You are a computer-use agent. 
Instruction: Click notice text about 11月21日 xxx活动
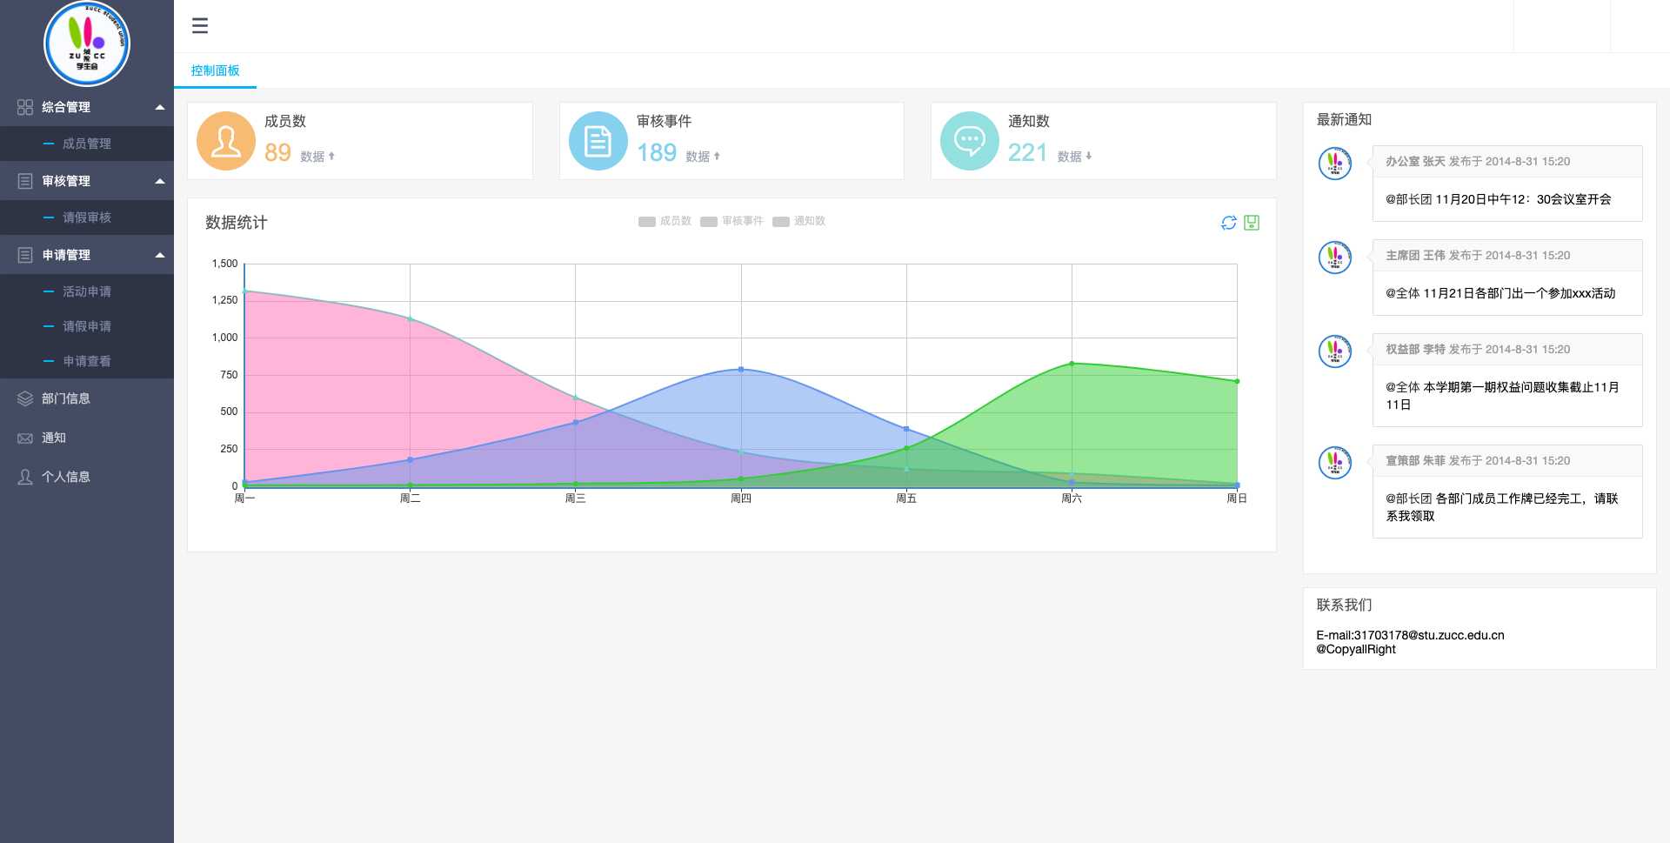coord(1500,293)
